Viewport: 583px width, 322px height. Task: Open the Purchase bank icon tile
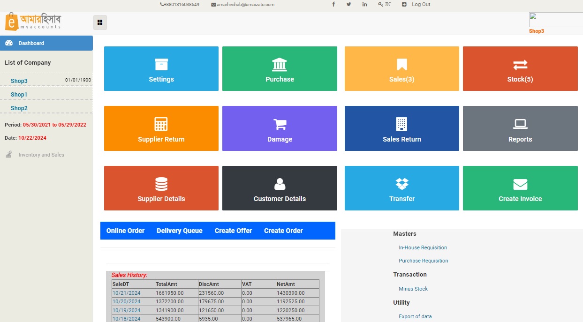280,68
